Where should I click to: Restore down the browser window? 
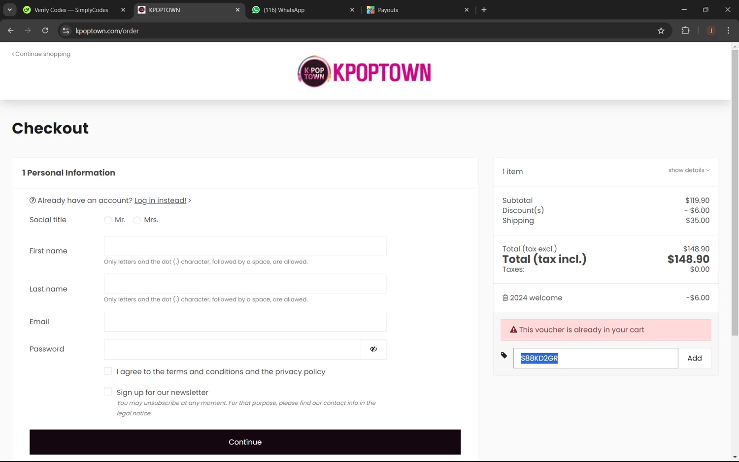(705, 10)
